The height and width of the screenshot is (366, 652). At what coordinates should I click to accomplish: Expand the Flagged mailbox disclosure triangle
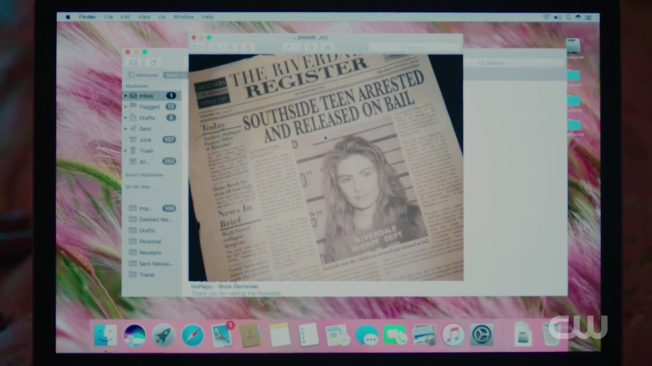click(126, 107)
